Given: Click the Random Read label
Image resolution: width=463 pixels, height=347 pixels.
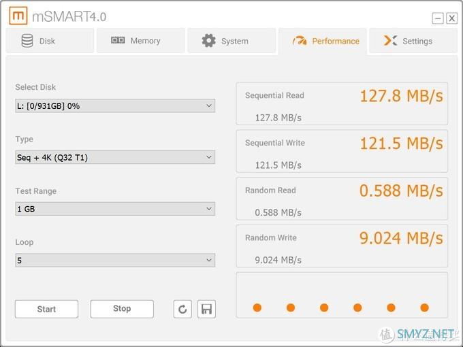Looking at the screenshot, I should coord(270,191).
